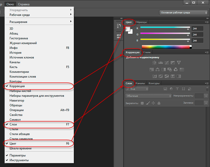Filter layers by type (T icon)
The width and height of the screenshot is (210, 167).
[177, 89]
